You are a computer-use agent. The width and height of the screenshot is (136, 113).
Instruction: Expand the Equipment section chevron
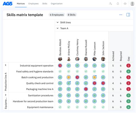pyautogui.click(x=5, y=95)
